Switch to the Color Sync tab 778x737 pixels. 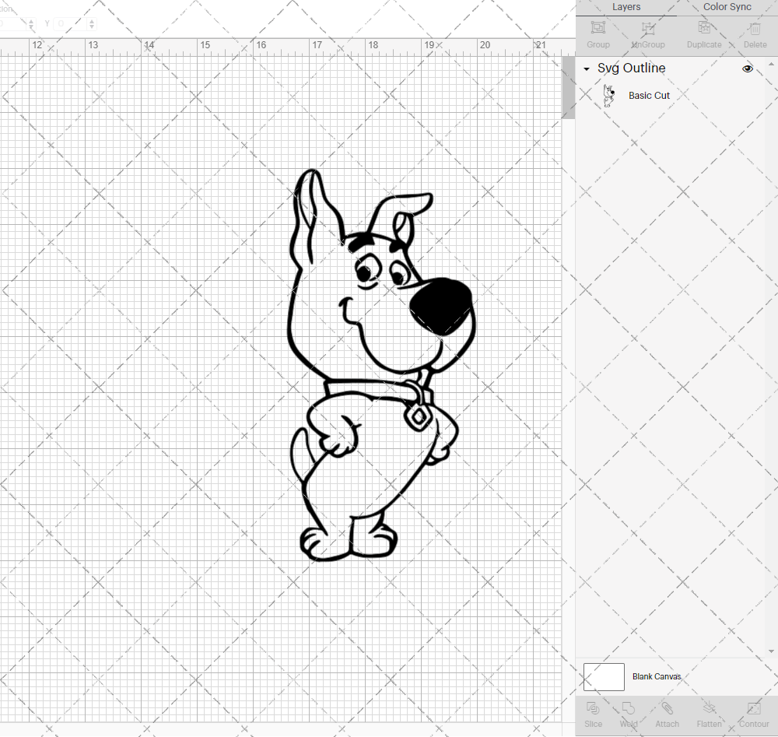click(x=727, y=7)
